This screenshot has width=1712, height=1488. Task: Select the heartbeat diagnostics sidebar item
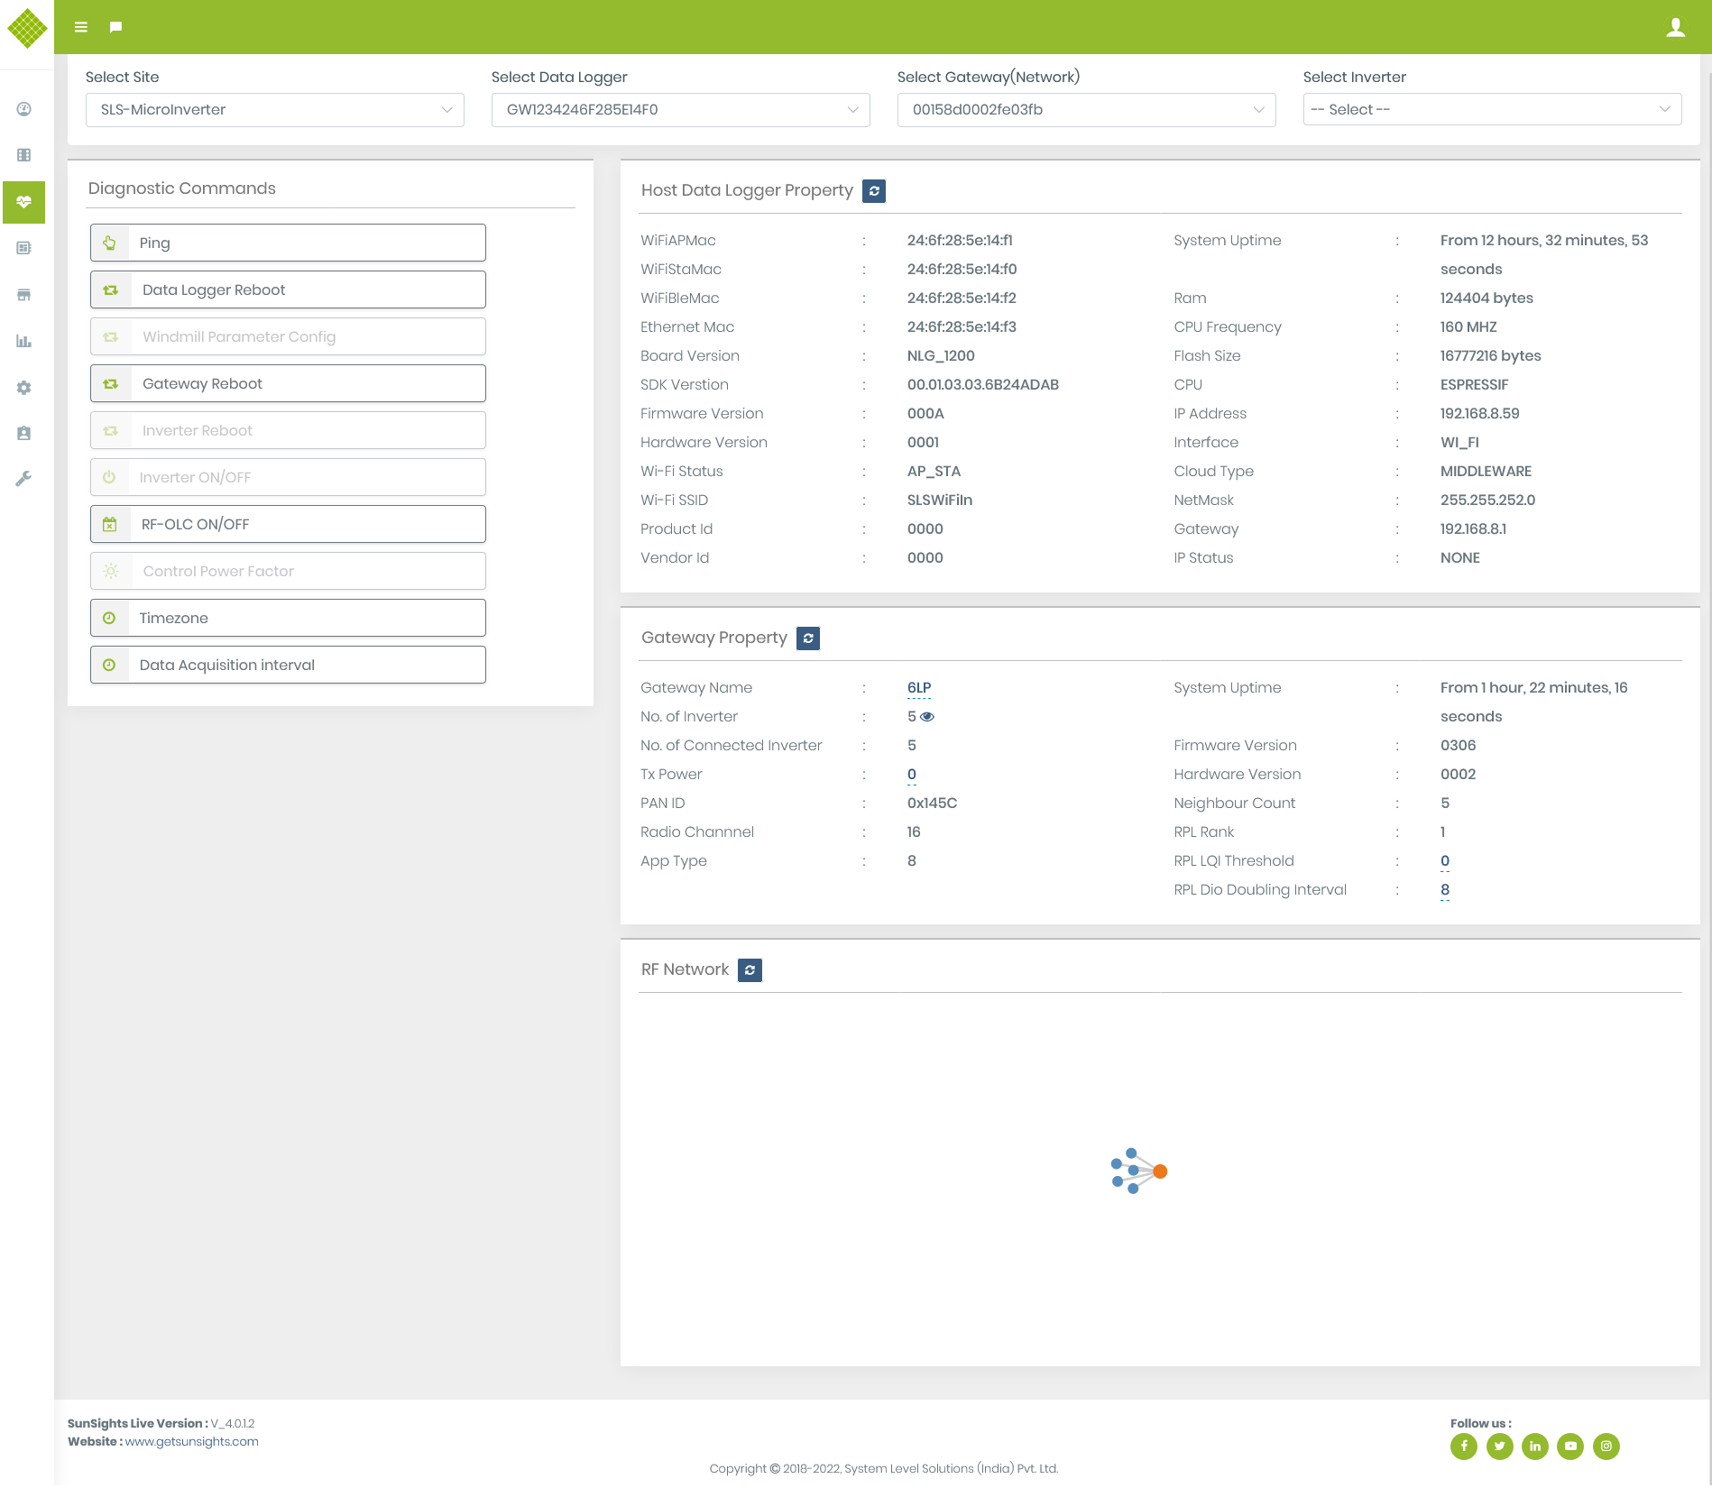click(x=24, y=202)
